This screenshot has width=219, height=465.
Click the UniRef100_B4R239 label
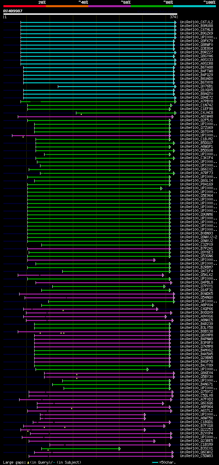tap(196, 324)
